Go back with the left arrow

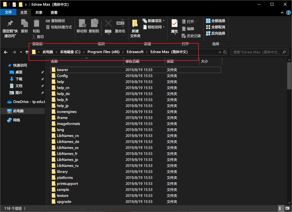coord(6,52)
